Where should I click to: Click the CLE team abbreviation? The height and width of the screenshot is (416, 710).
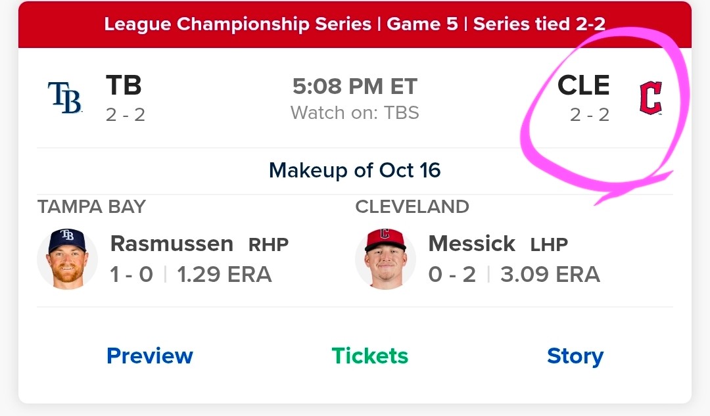pyautogui.click(x=583, y=85)
